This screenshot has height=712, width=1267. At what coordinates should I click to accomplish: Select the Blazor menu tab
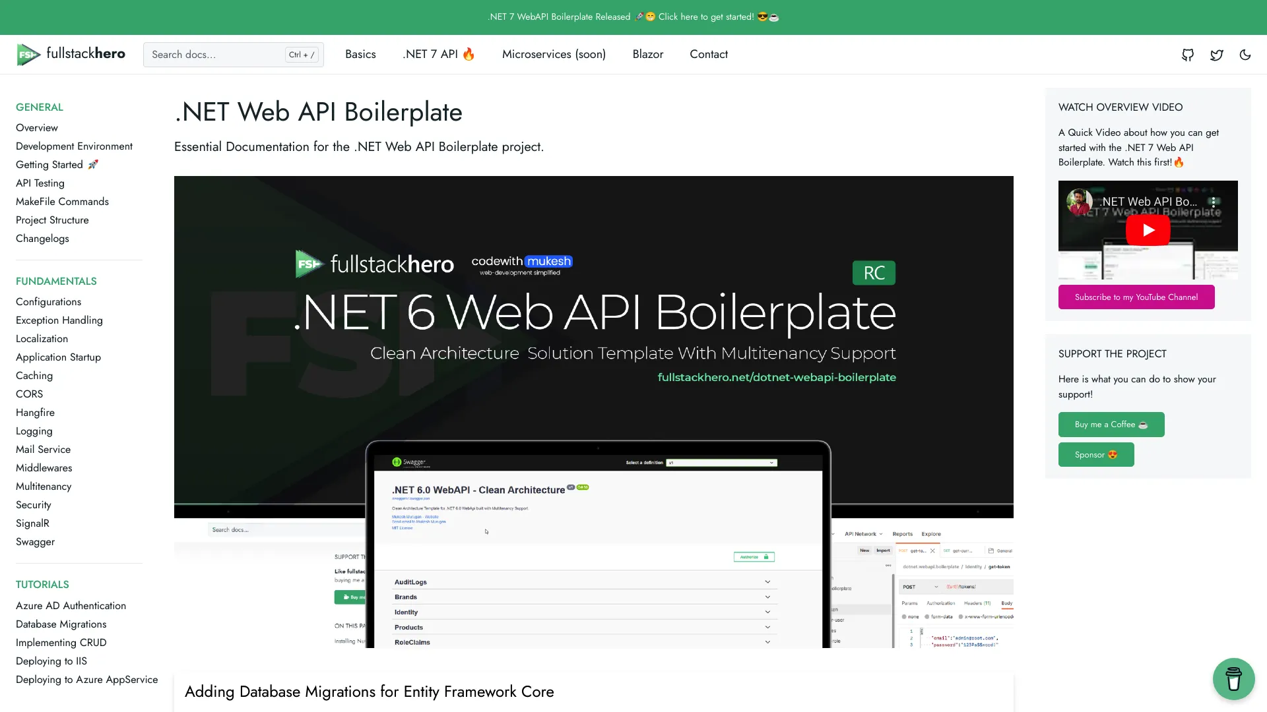point(647,54)
